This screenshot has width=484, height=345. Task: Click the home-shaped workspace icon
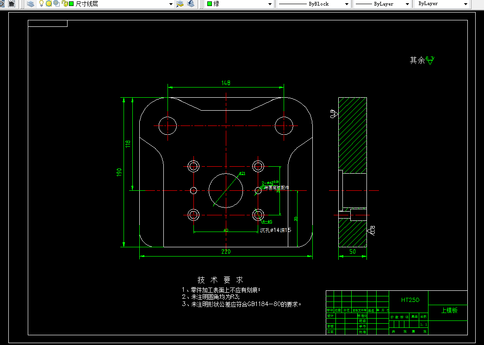tap(12, 4)
